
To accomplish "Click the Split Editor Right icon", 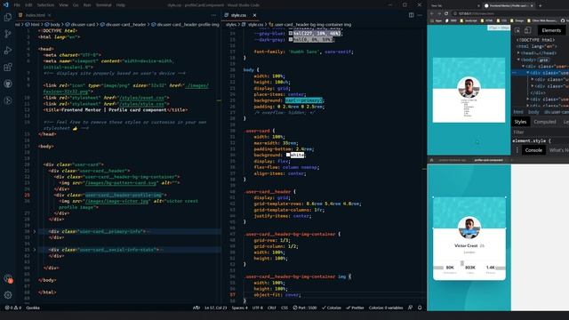I will [411, 15].
